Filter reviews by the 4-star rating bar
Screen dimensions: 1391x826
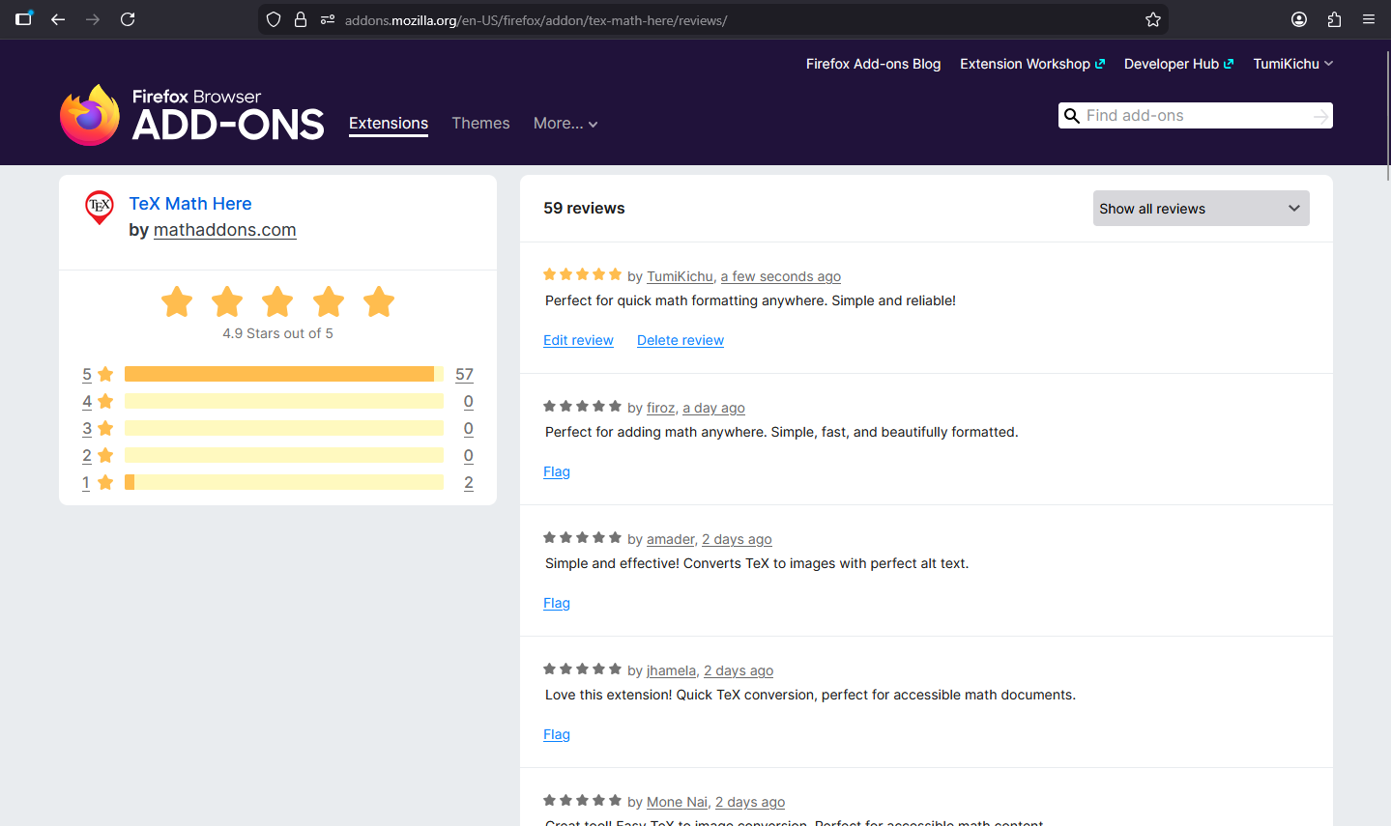click(x=284, y=401)
